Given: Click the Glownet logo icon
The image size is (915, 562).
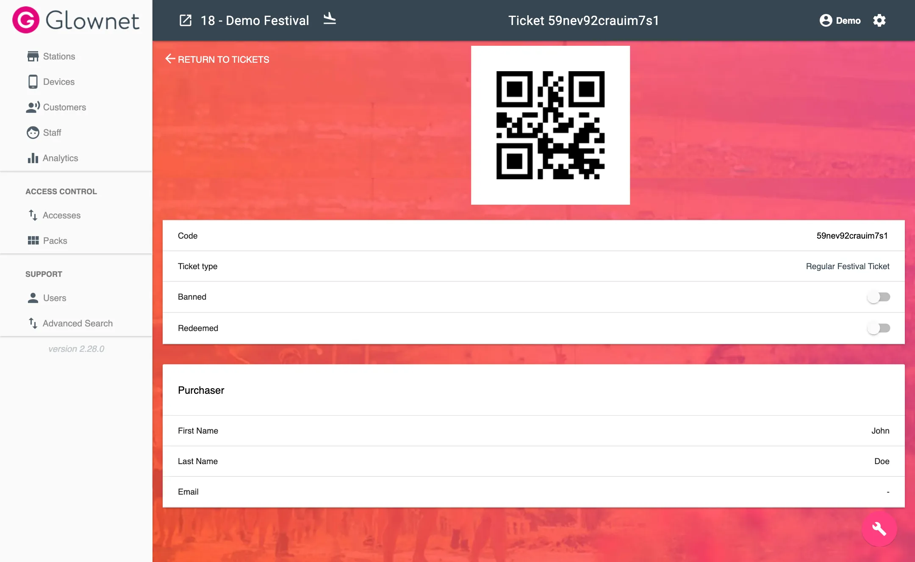Looking at the screenshot, I should 26,20.
